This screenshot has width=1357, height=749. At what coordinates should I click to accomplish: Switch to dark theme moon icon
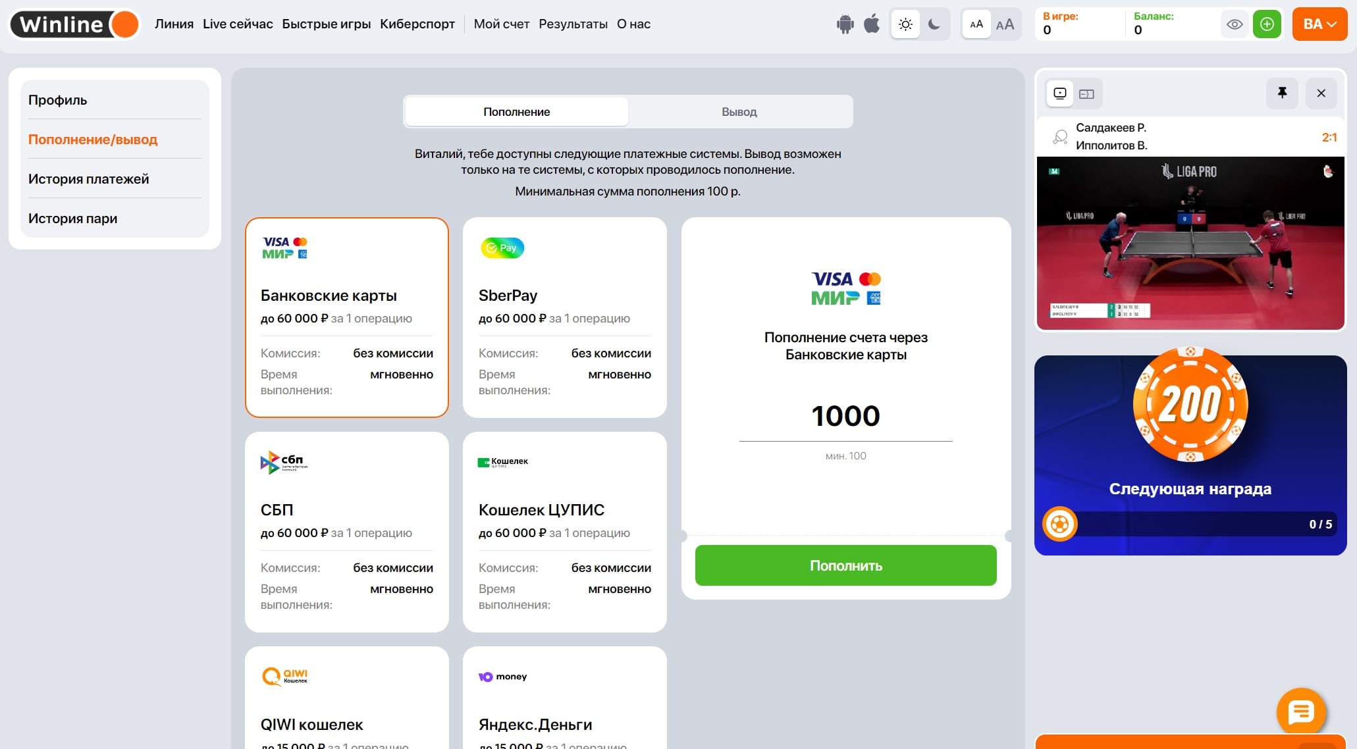tap(934, 24)
